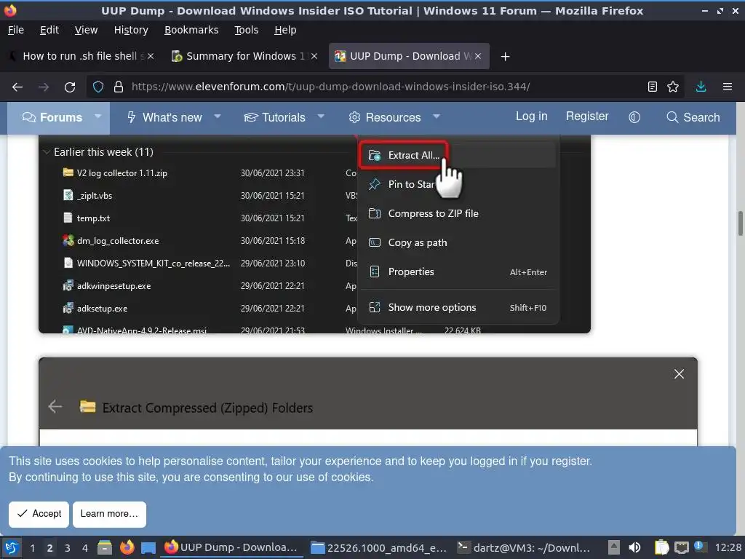Toggle Reader View icon
This screenshot has width=745, height=559.
pyautogui.click(x=653, y=87)
